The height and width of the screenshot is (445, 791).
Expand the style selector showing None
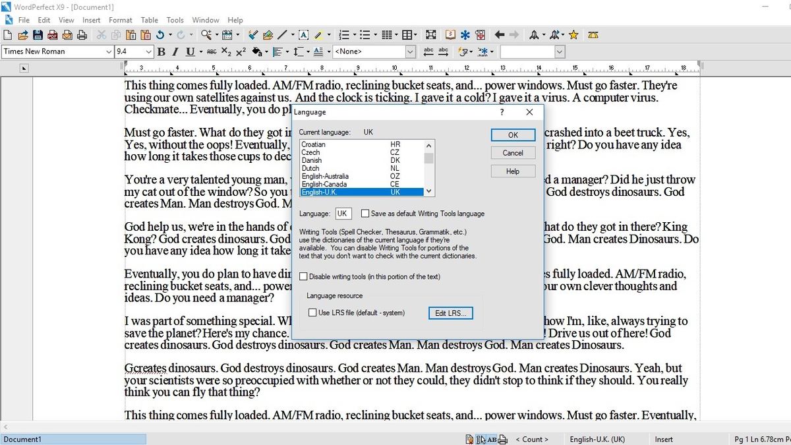coord(410,51)
